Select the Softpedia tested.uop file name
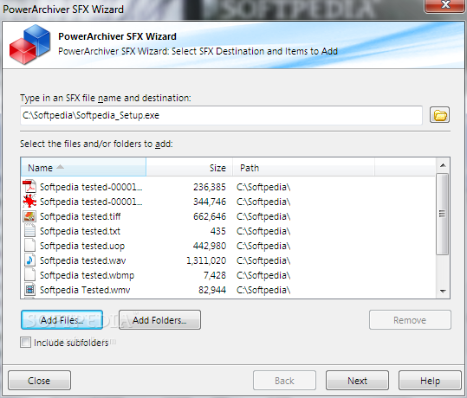 (x=82, y=246)
